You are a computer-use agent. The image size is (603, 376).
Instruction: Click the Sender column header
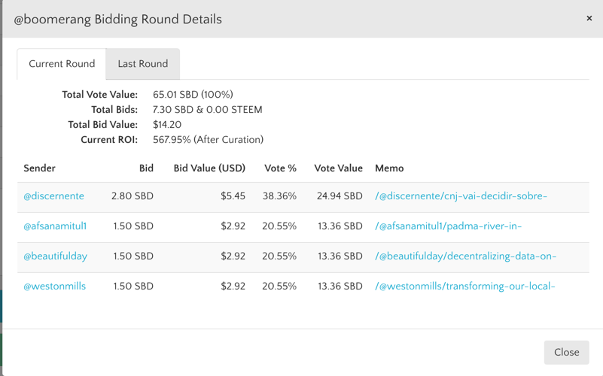(x=40, y=168)
